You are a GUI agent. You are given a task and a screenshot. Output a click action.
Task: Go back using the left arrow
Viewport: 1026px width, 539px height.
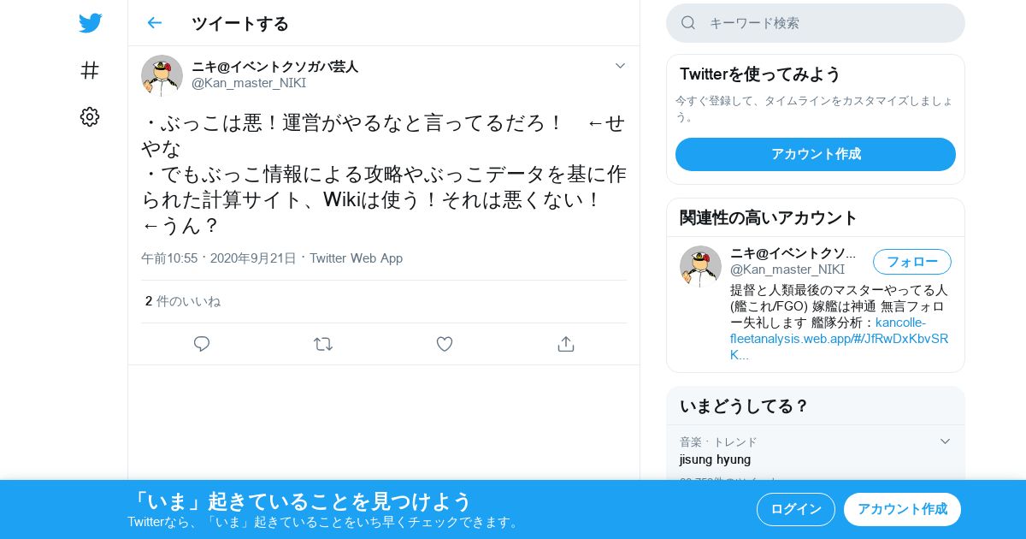click(x=154, y=23)
